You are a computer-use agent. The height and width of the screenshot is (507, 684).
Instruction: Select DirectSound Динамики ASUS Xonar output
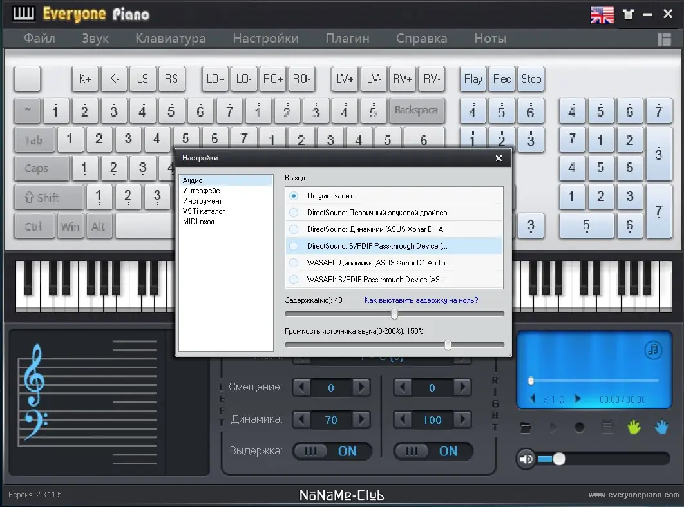coord(394,229)
